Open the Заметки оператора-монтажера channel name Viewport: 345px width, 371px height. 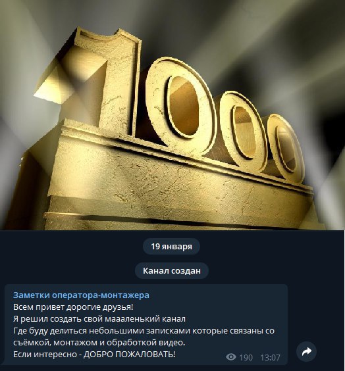pyautogui.click(x=81, y=295)
